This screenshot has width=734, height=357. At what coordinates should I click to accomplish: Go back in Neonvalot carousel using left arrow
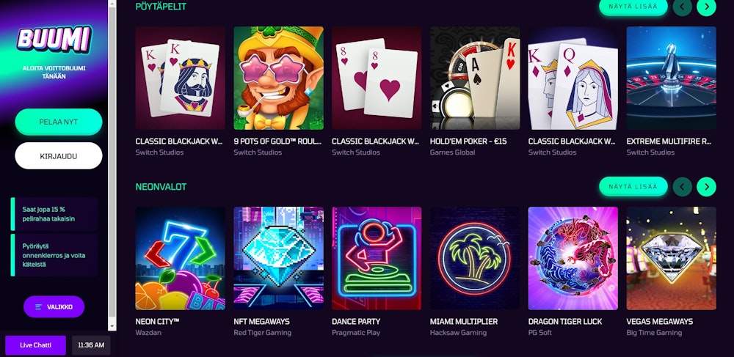point(682,187)
